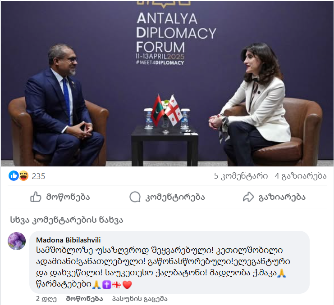Viewport: 334px width, 305px height.
Task: Click the speech bubble comment icon
Action: [x=135, y=197]
